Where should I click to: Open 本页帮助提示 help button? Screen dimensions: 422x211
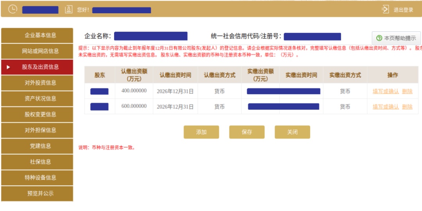[396, 38]
